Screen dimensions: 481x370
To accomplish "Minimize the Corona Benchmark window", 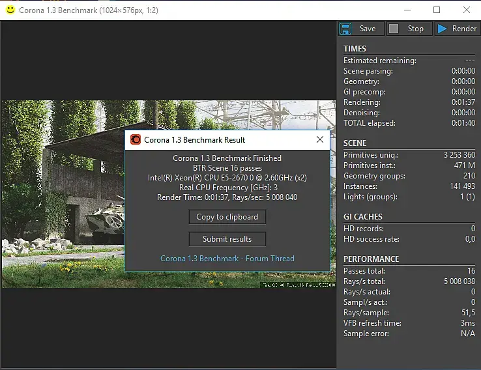I will [407, 10].
